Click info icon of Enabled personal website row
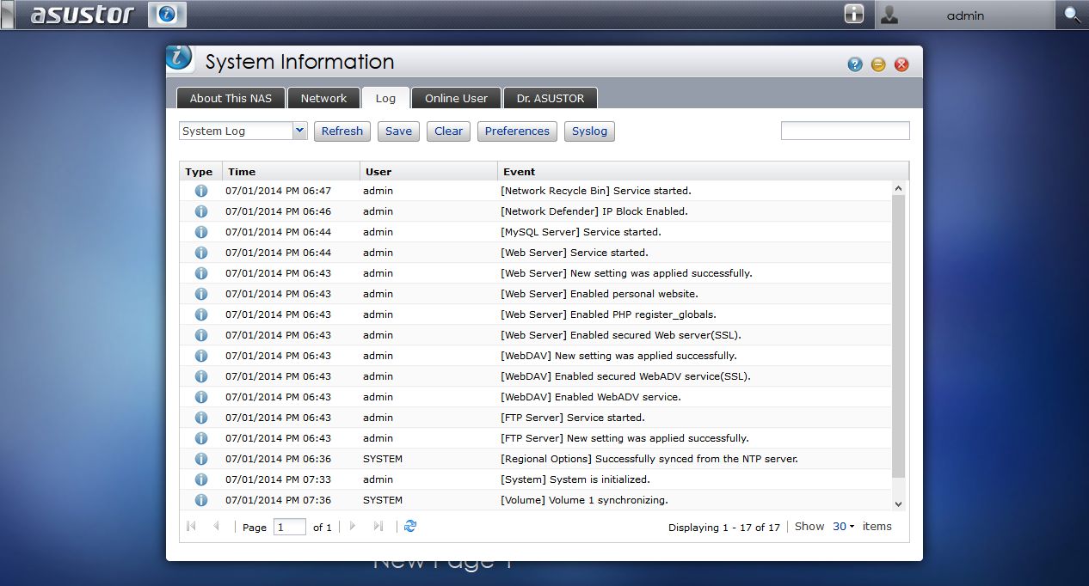The image size is (1089, 586). click(201, 294)
